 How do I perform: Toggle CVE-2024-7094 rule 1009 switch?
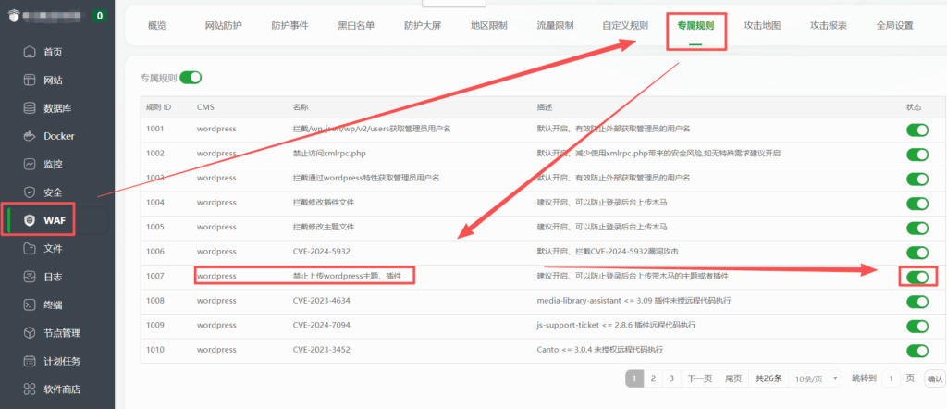[917, 327]
